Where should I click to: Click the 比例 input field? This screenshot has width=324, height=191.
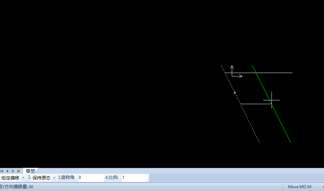[x=134, y=178]
